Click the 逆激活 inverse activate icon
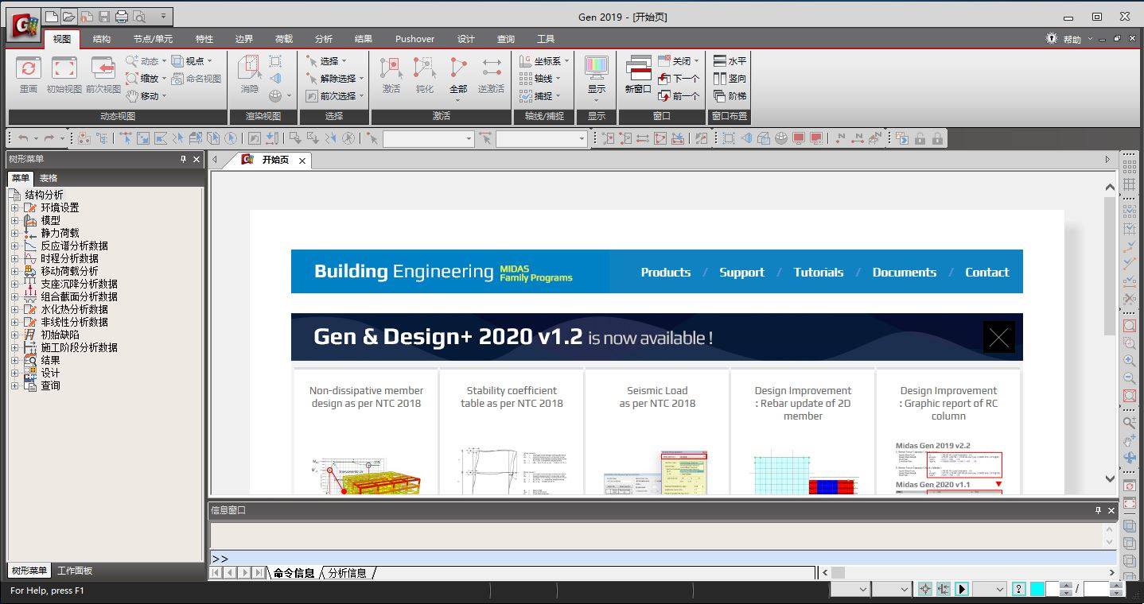Screen dimensions: 1144x604 click(x=492, y=68)
